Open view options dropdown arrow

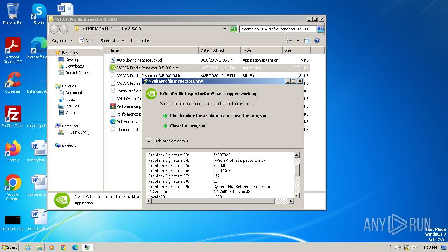298,41
